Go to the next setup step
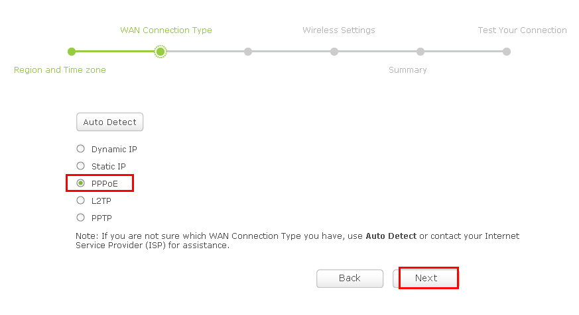Image resolution: width=579 pixels, height=315 pixels. click(426, 278)
